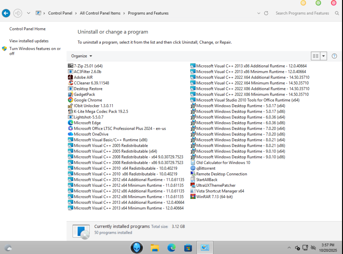Open the recent locations chevron

29,13
